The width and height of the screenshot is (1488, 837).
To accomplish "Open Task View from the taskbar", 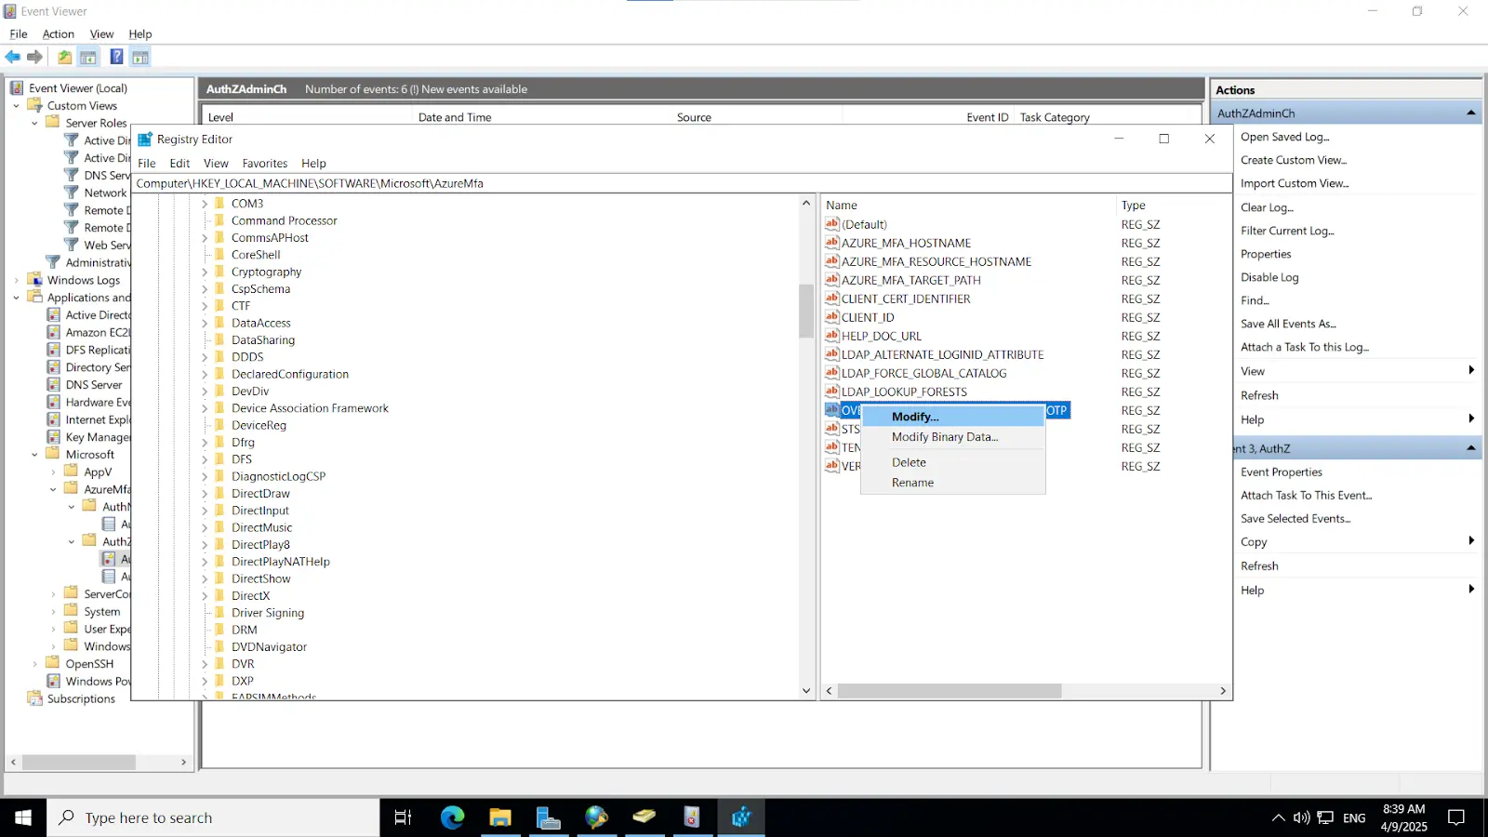I will coord(402,817).
